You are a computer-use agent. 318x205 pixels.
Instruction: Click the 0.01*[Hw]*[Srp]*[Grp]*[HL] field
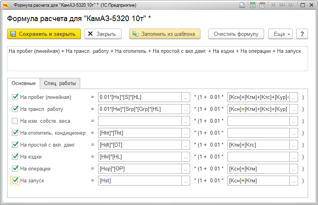point(140,109)
